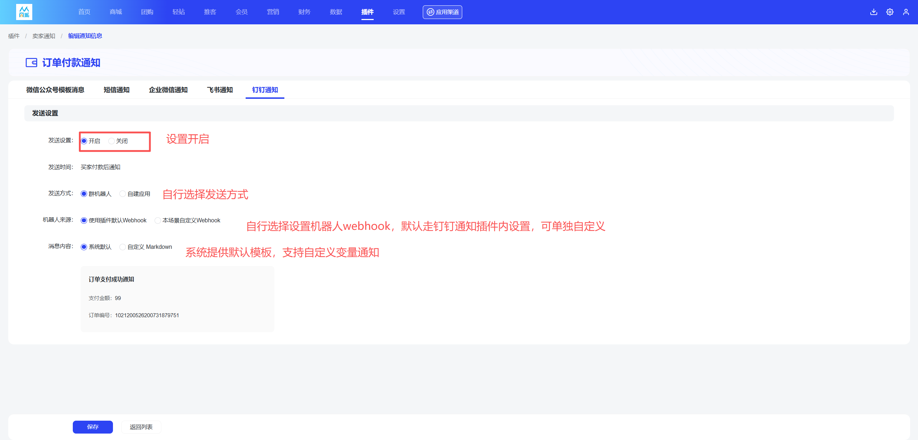Open the 微信公众号模板消息 tab
918x440 pixels.
coord(55,90)
